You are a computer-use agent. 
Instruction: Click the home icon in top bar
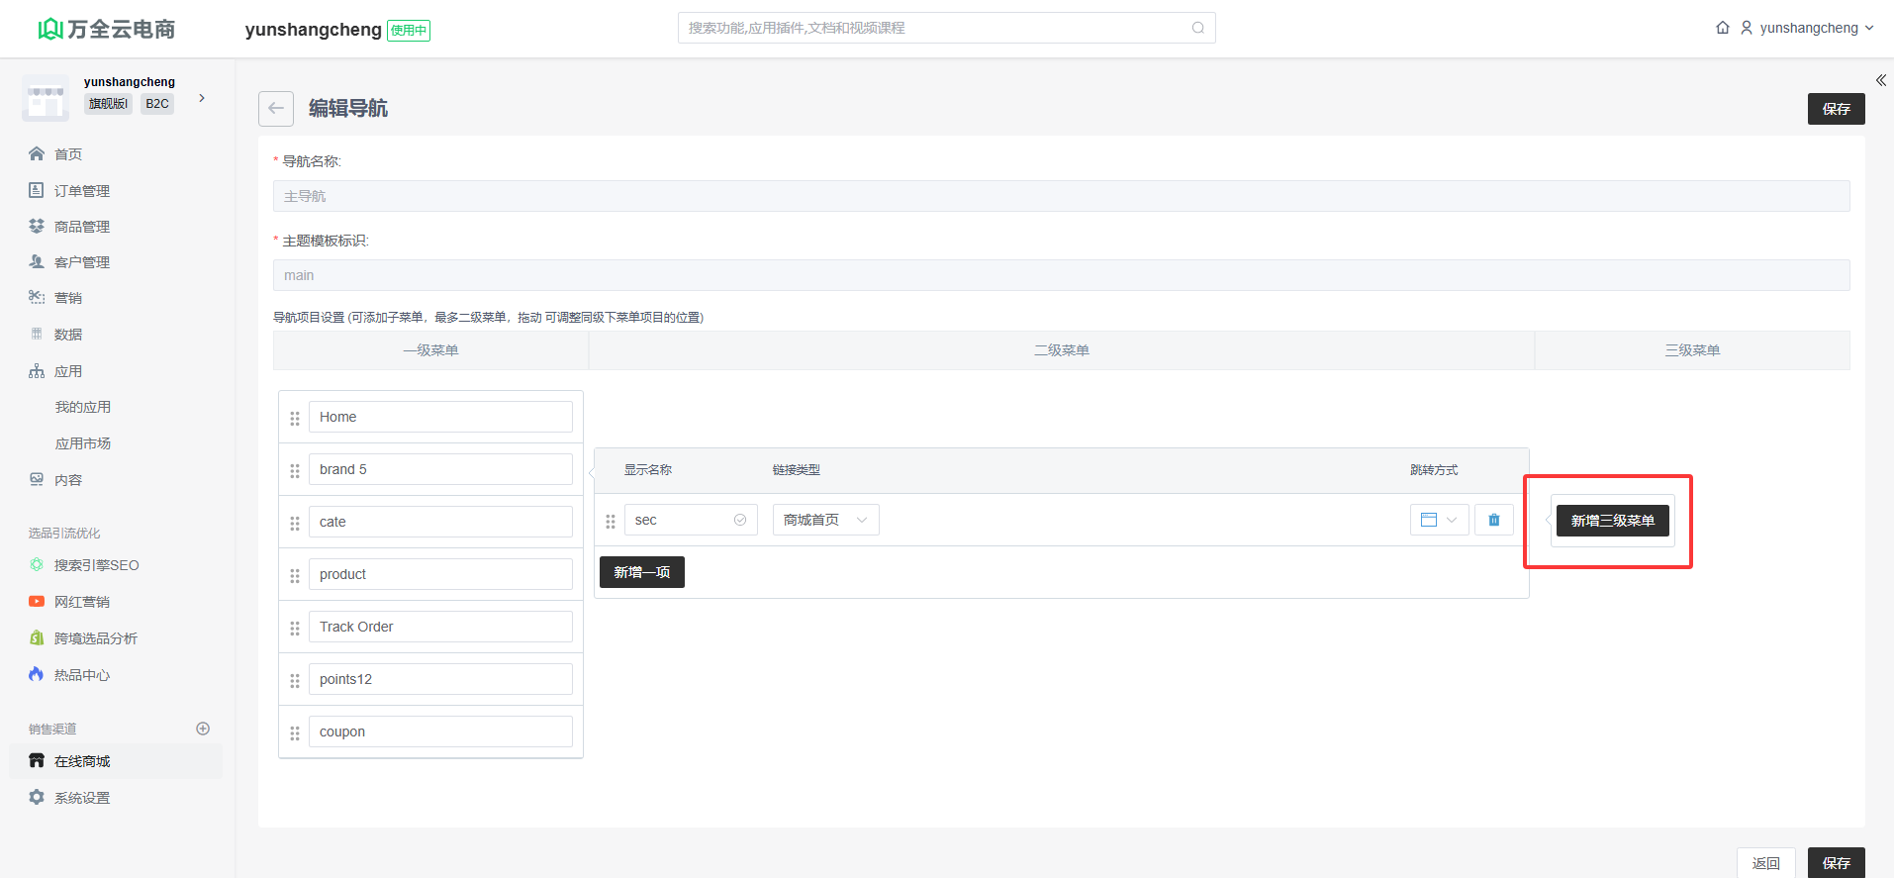(1722, 28)
